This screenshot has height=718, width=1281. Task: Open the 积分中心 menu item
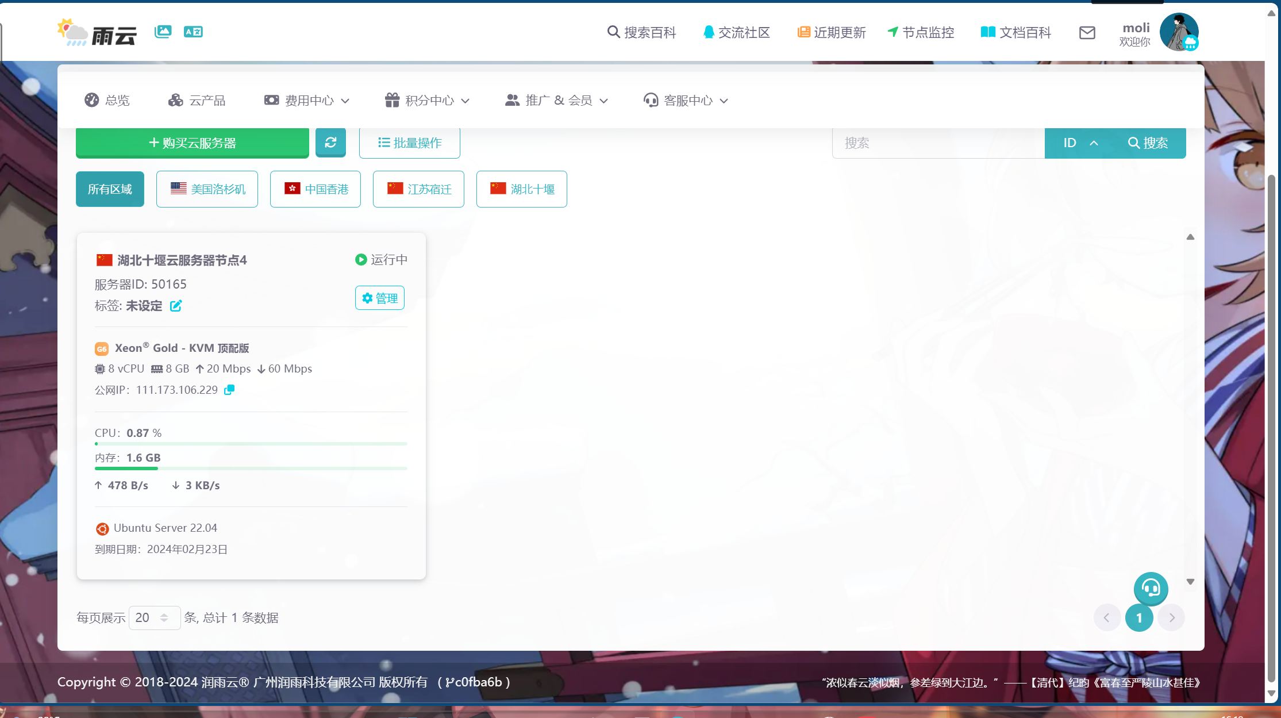[426, 100]
